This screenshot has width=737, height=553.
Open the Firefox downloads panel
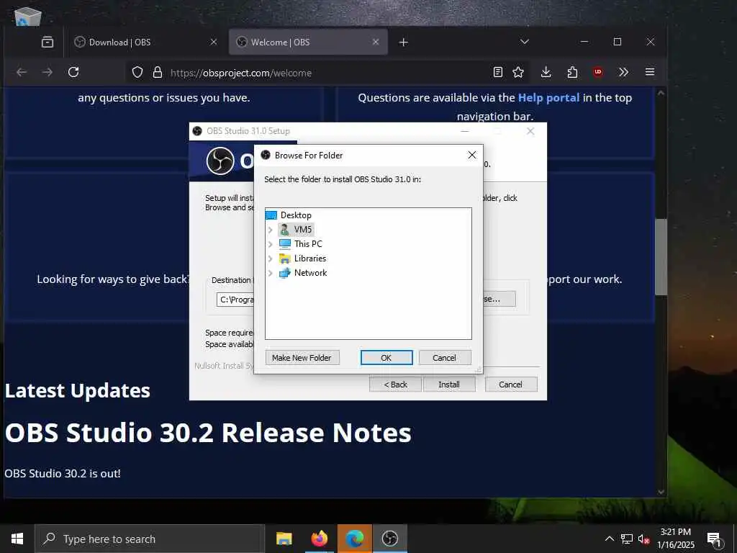[546, 73]
